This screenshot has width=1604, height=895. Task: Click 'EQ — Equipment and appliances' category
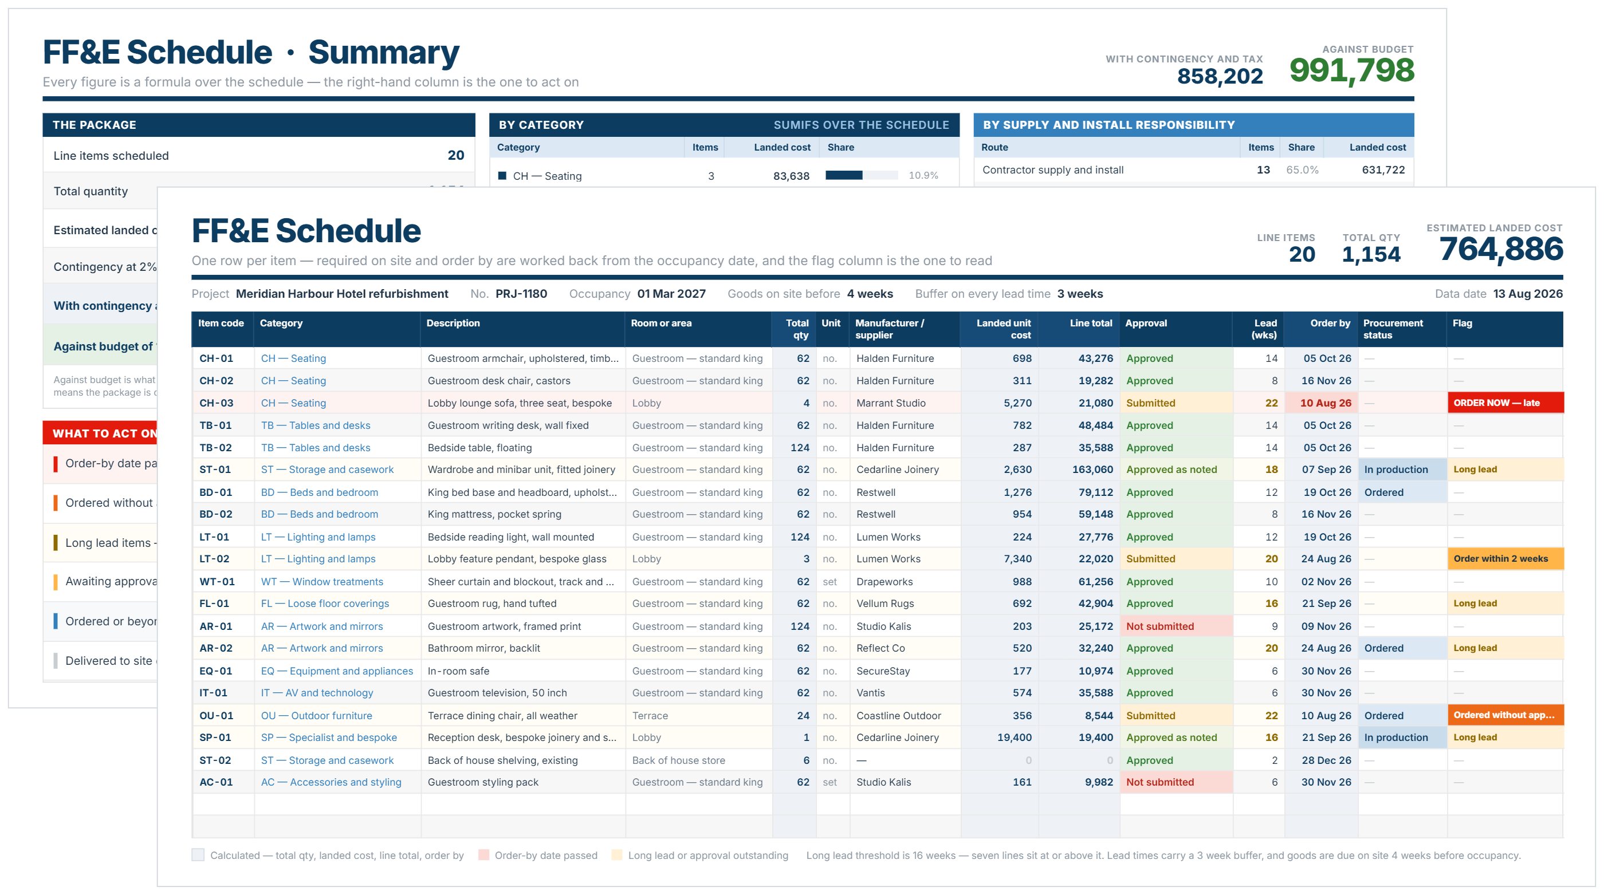(x=337, y=671)
